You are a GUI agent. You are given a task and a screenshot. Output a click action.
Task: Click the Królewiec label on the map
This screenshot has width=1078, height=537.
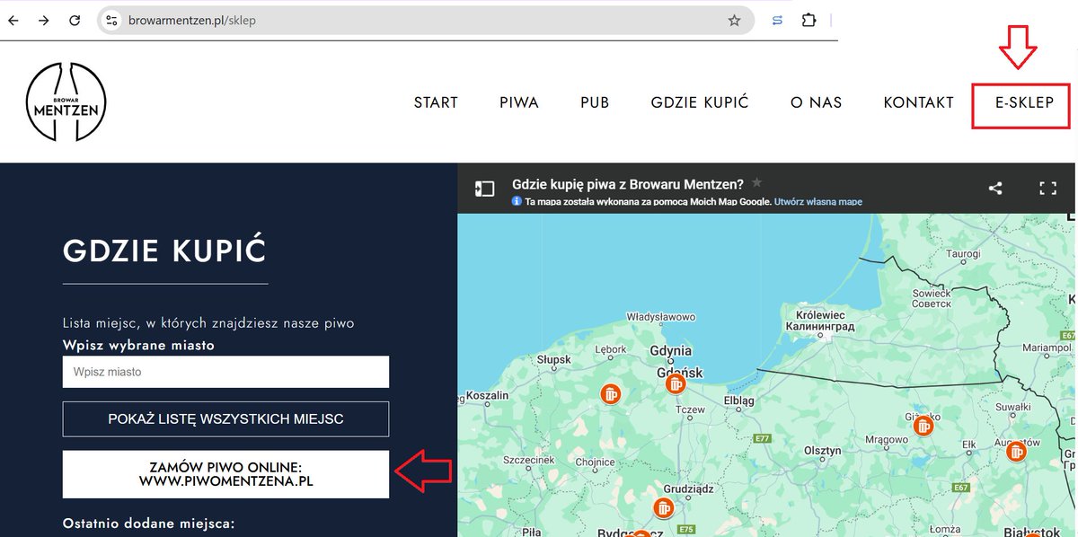click(820, 315)
